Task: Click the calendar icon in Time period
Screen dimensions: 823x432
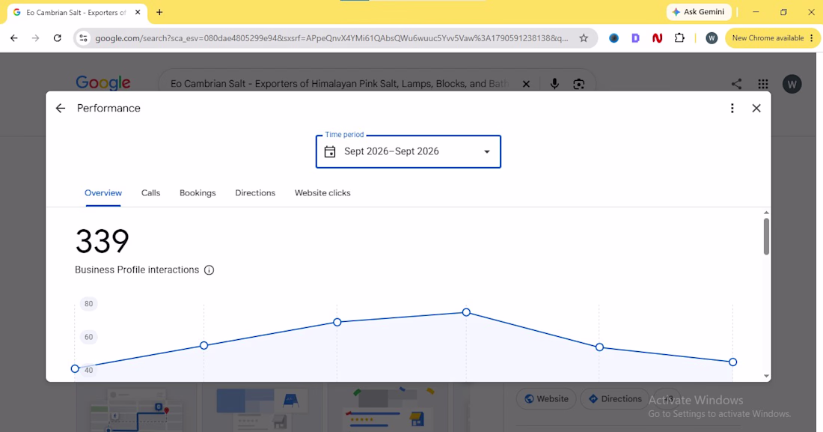Action: (330, 152)
